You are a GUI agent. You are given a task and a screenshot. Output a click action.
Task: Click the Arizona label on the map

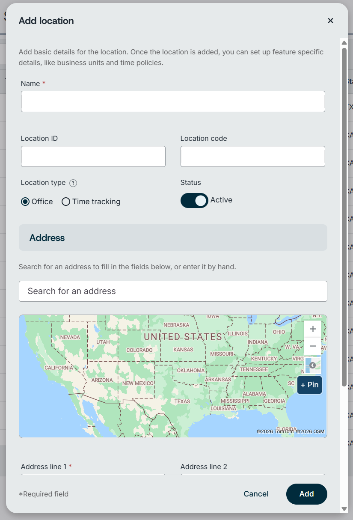tap(102, 380)
